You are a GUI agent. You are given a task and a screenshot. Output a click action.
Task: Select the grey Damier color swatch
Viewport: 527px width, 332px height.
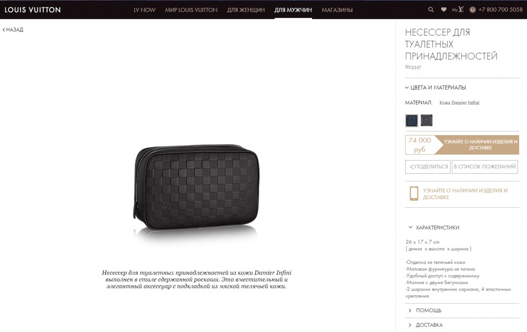click(x=427, y=120)
